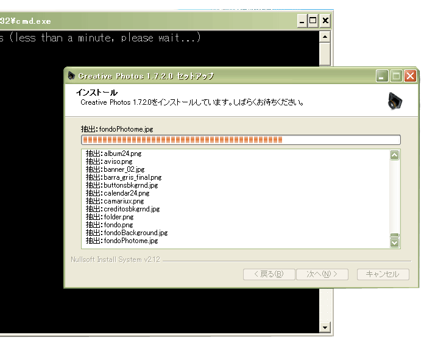Viewport: 424px width, 343px height.
Task: Select fondoPhotome.jpg in the file list
Action: [x=122, y=241]
